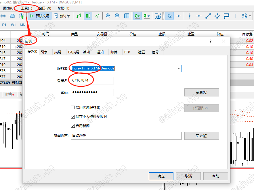Select the W1 weekly timeframe

[x=13, y=25]
